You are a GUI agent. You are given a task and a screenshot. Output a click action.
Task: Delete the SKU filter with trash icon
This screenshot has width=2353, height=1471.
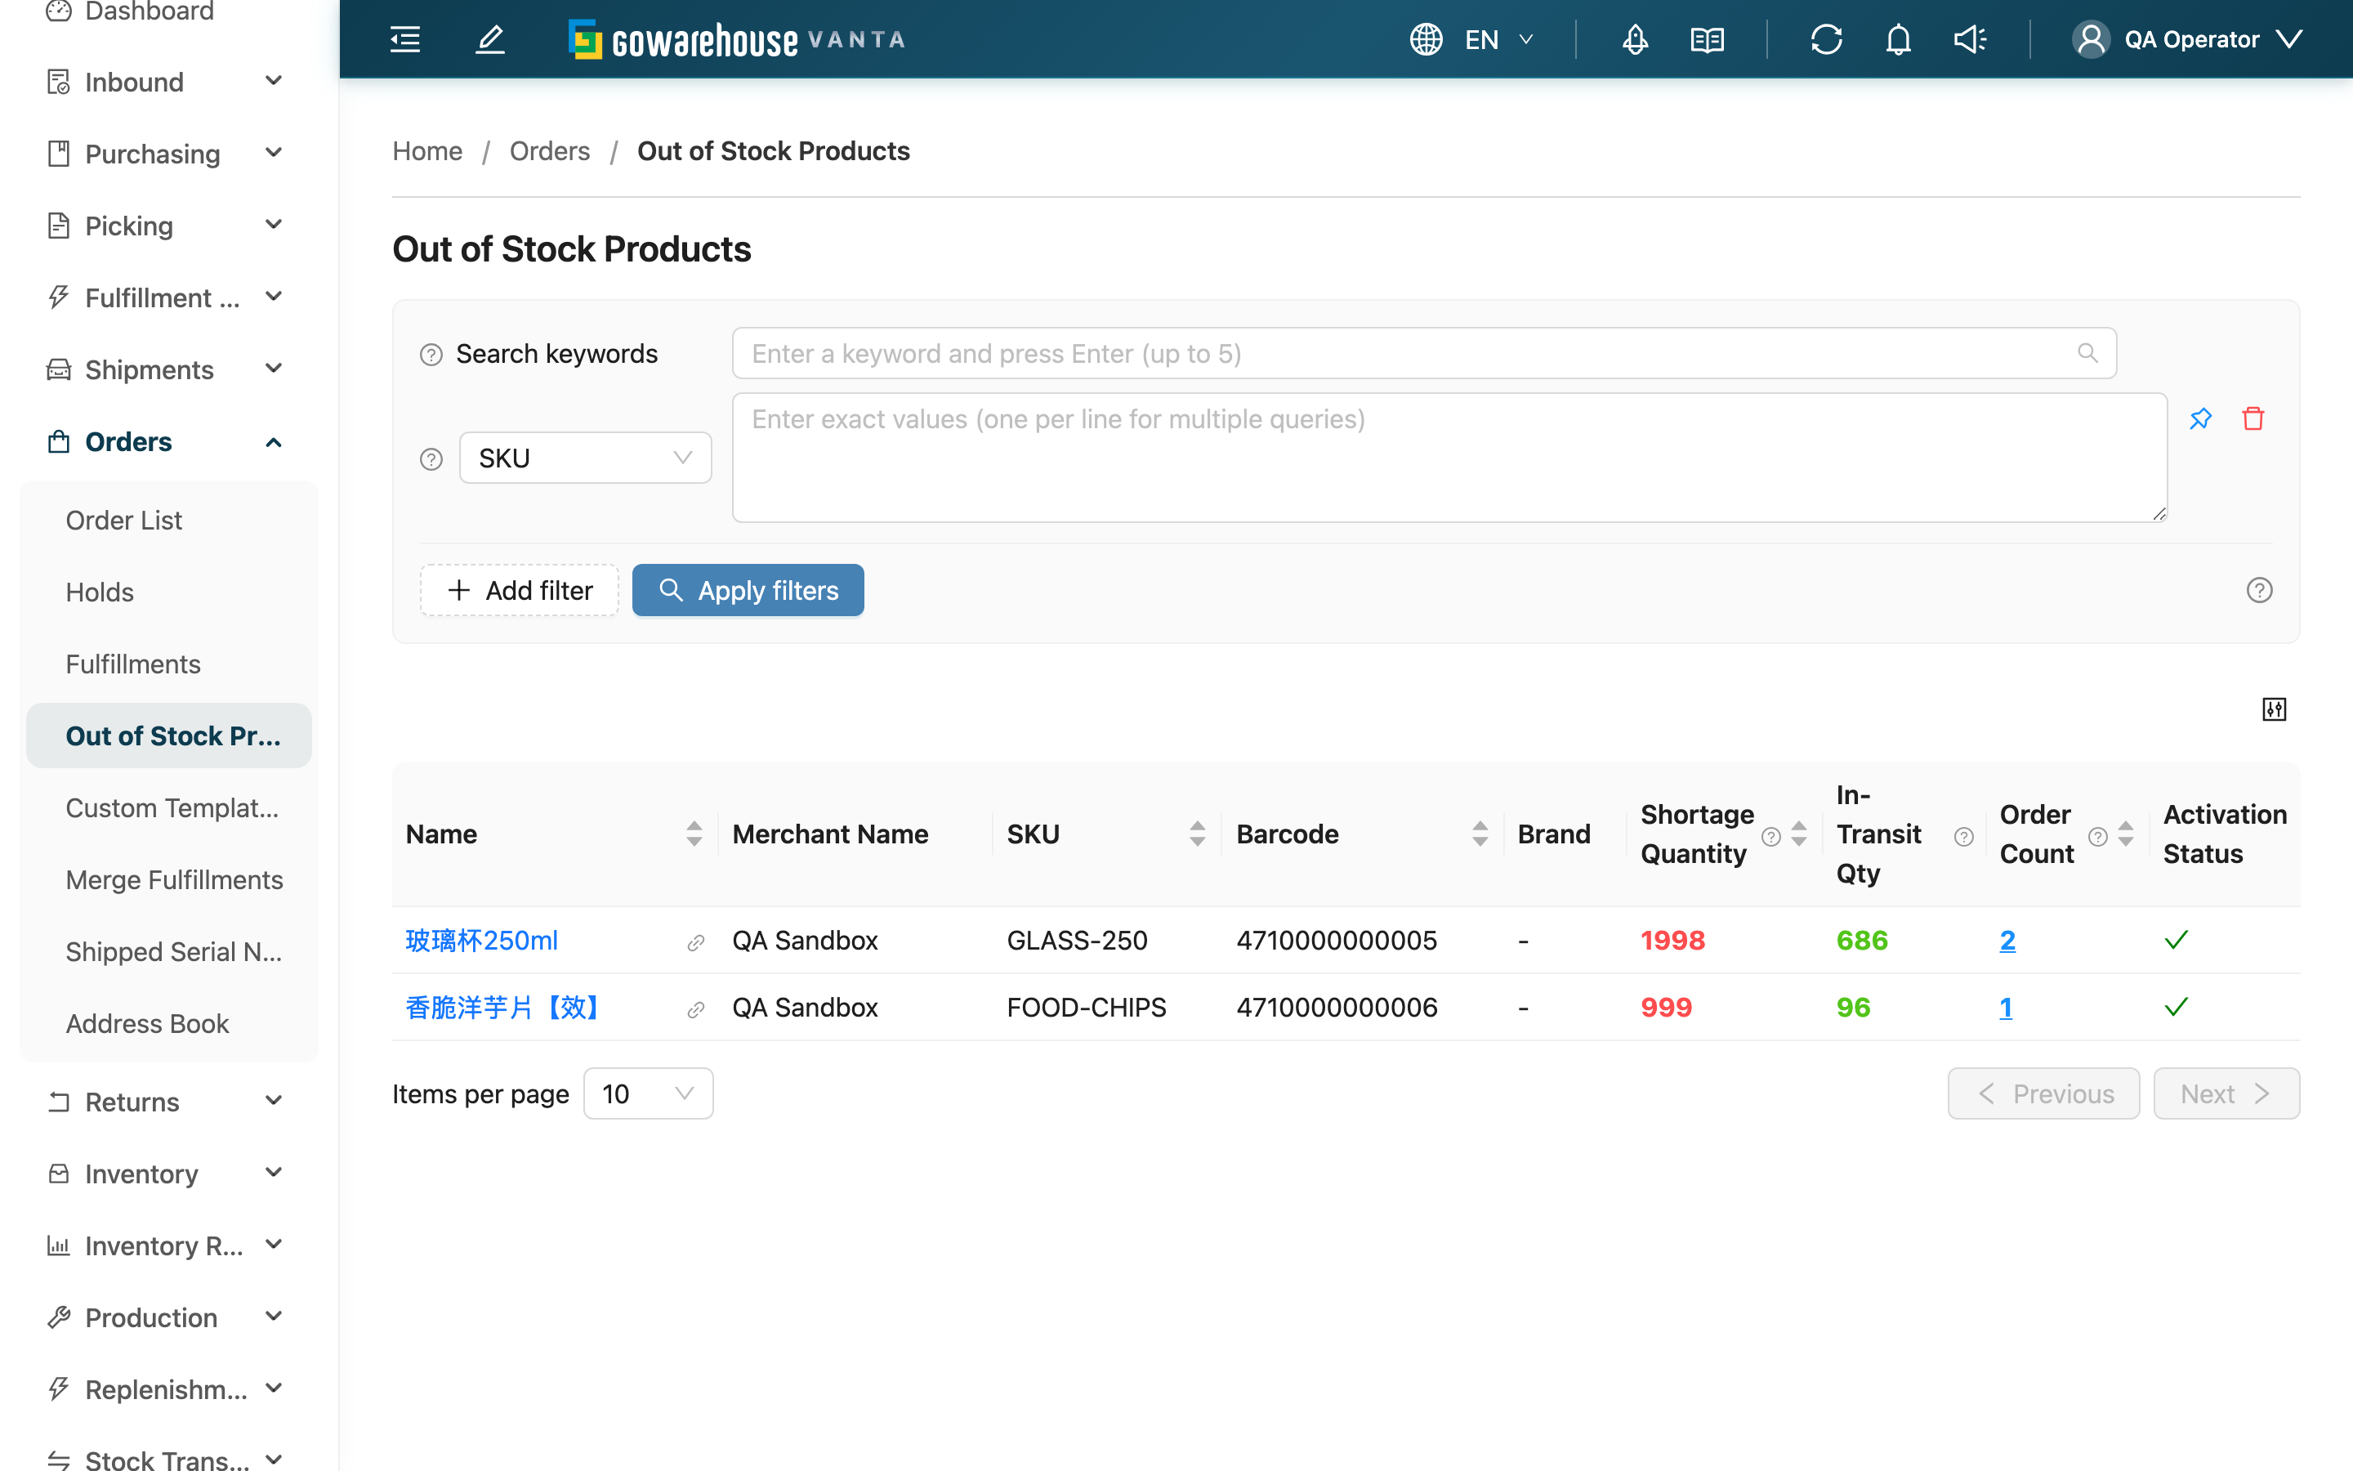[x=2253, y=418]
